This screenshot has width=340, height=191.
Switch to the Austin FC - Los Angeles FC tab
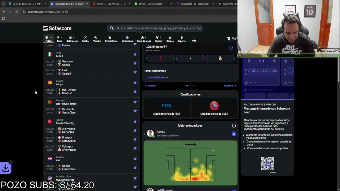click(111, 4)
